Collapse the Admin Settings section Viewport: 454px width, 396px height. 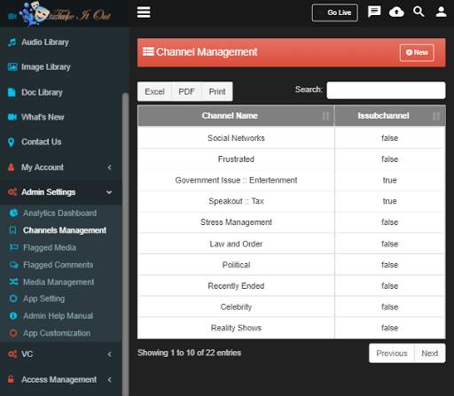coord(109,192)
